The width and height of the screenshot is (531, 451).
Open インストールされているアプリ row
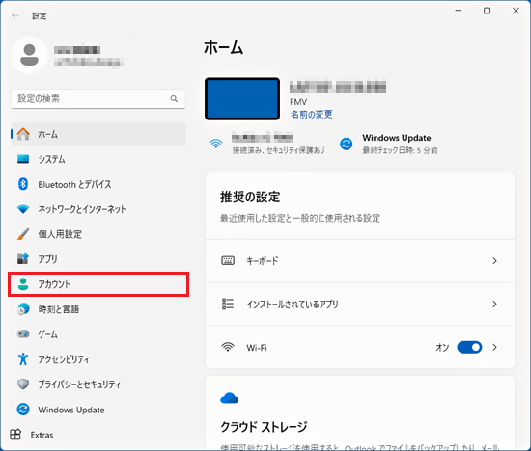click(360, 304)
